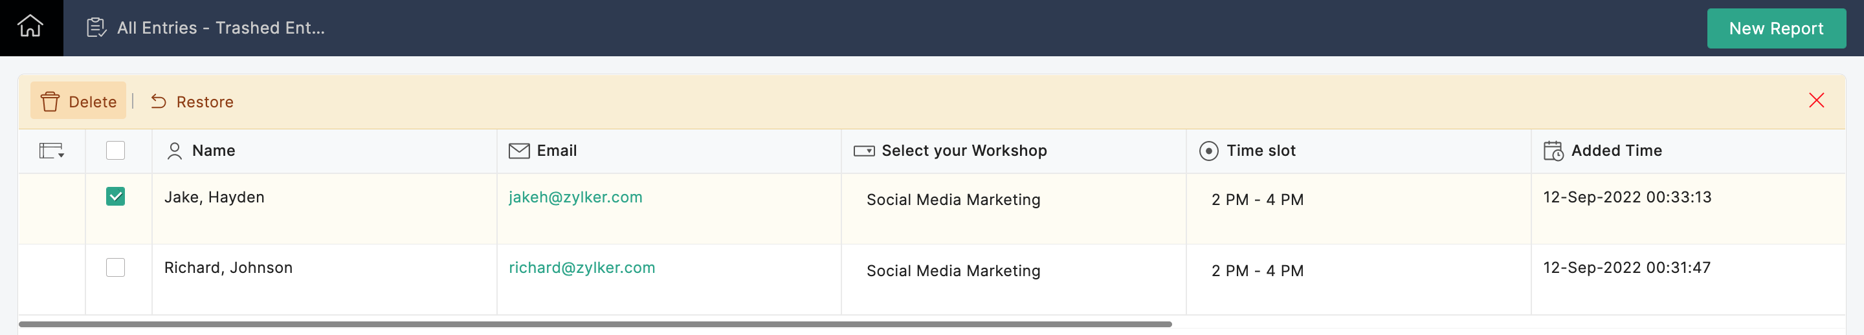This screenshot has height=335, width=1864.
Task: Click the report clipboard icon beside All Entries
Action: pyautogui.click(x=96, y=28)
